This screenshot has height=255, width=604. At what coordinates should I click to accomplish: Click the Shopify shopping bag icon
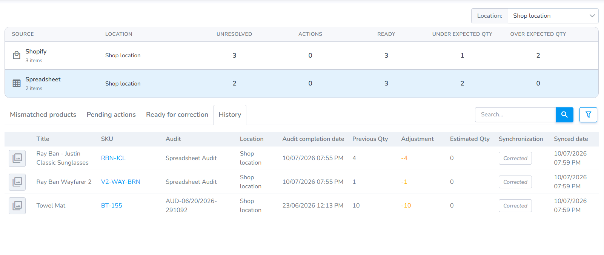pyautogui.click(x=17, y=55)
